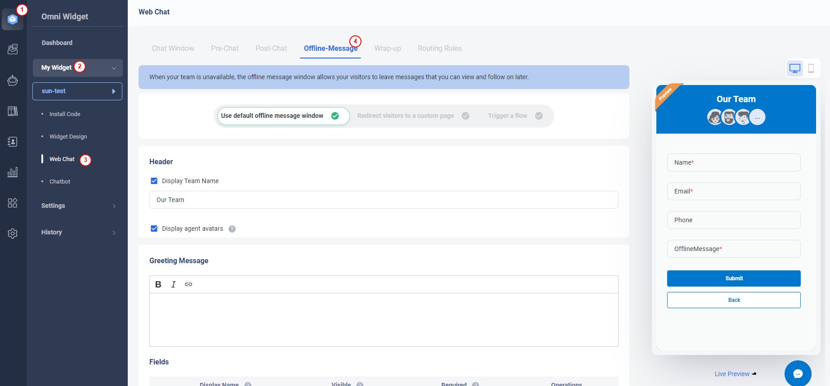Apply bold formatting in greeting editor
This screenshot has width=830, height=386.
[158, 284]
